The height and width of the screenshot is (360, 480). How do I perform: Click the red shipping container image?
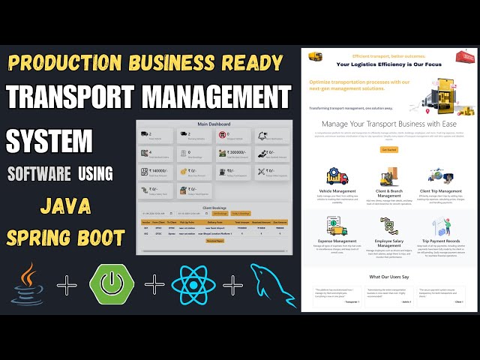[465, 57]
